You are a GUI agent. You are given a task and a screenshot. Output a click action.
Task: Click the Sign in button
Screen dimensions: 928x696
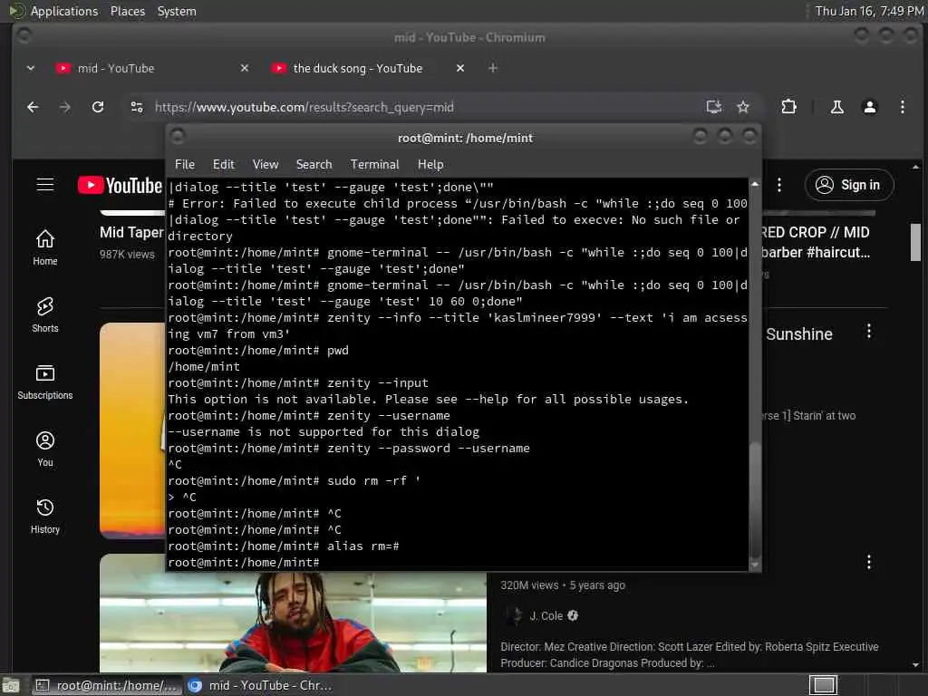click(x=848, y=185)
